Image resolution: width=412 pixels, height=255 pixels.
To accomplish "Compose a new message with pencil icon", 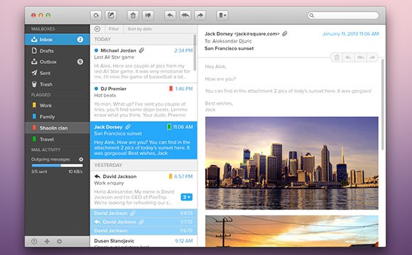I will [111, 16].
